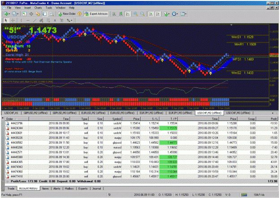Click the Zoom Out magnifier icon
280x198 pixels.
click(142, 14)
